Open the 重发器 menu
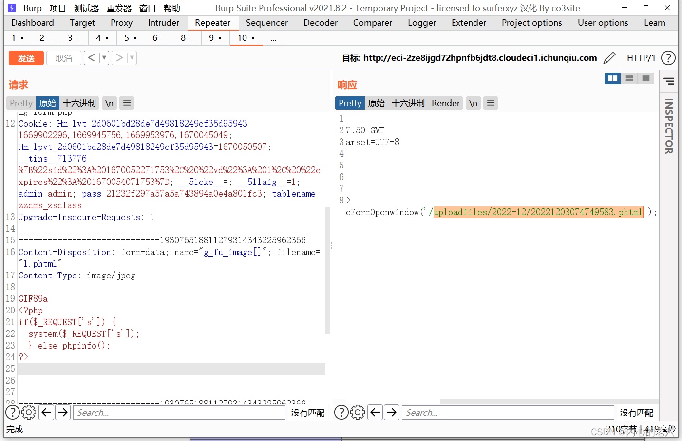682x441 pixels. pyautogui.click(x=119, y=8)
